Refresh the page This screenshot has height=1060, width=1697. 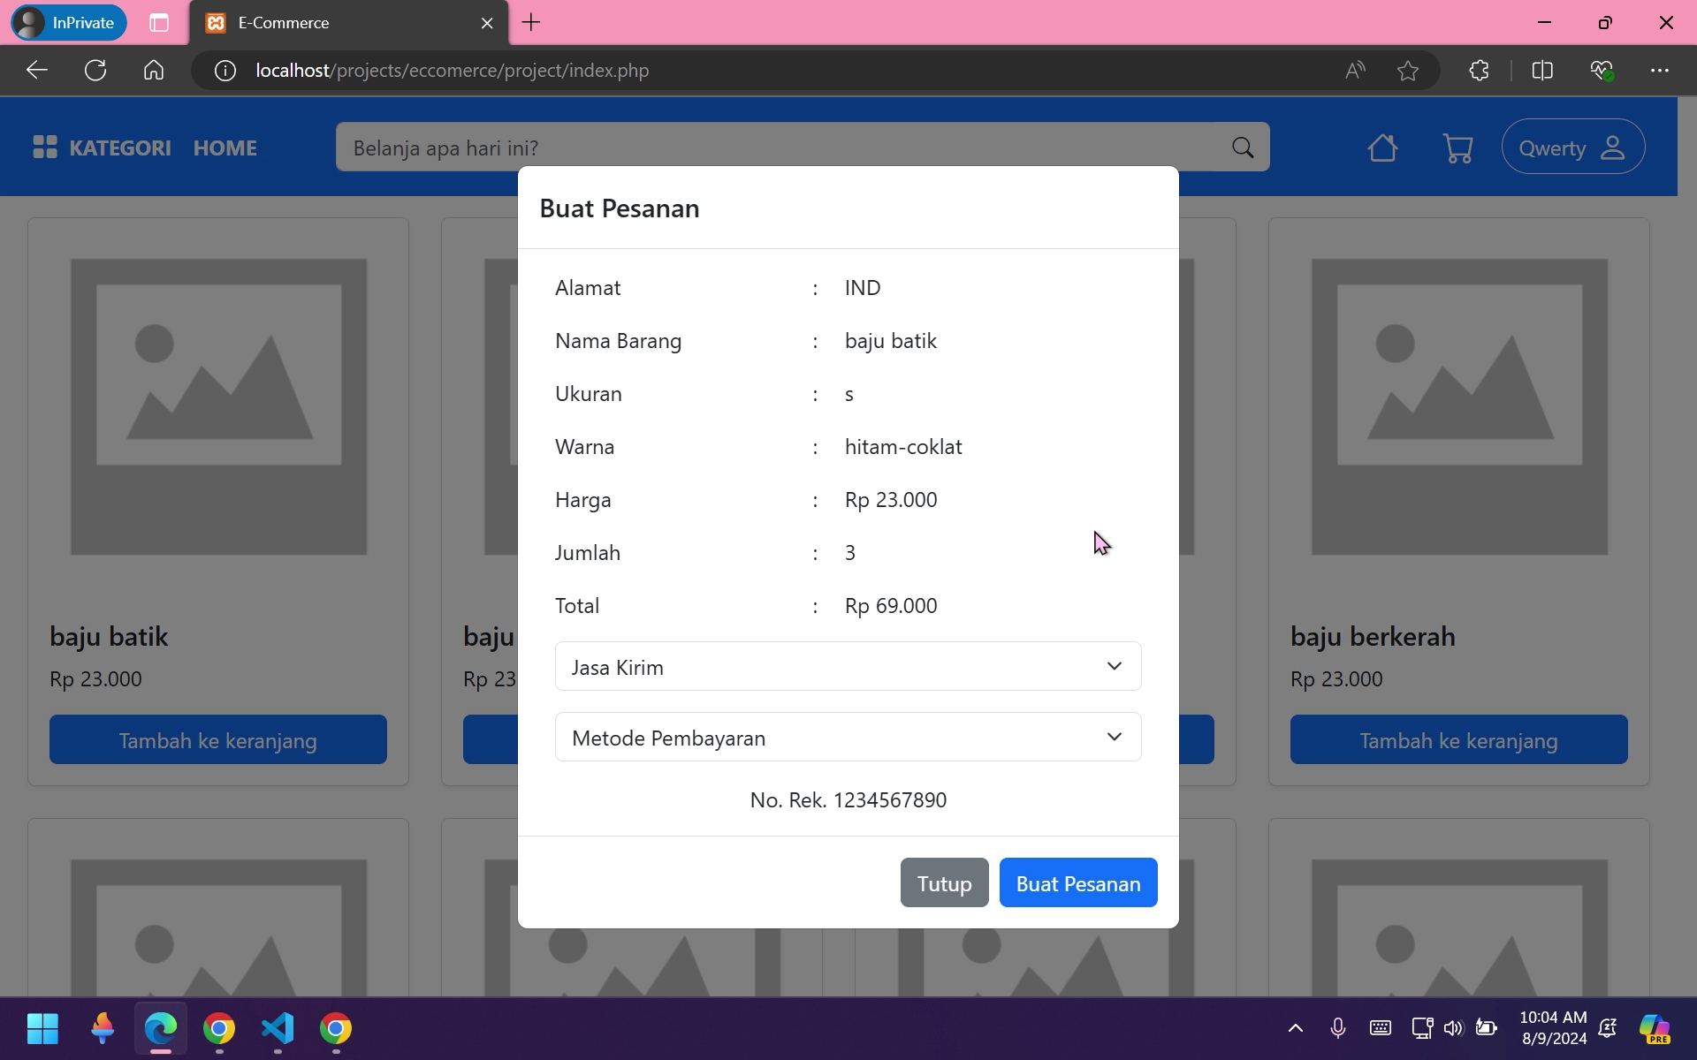pyautogui.click(x=95, y=71)
